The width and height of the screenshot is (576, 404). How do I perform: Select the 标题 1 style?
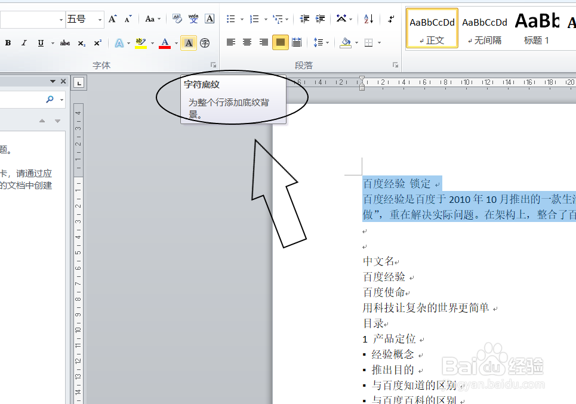pyautogui.click(x=537, y=28)
